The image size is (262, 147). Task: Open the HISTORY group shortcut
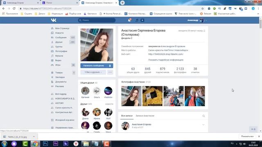click(59, 103)
